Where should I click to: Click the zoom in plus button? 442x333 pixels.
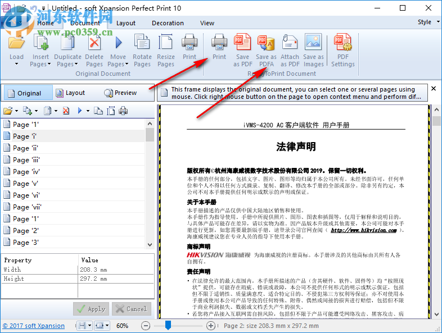coord(210,326)
